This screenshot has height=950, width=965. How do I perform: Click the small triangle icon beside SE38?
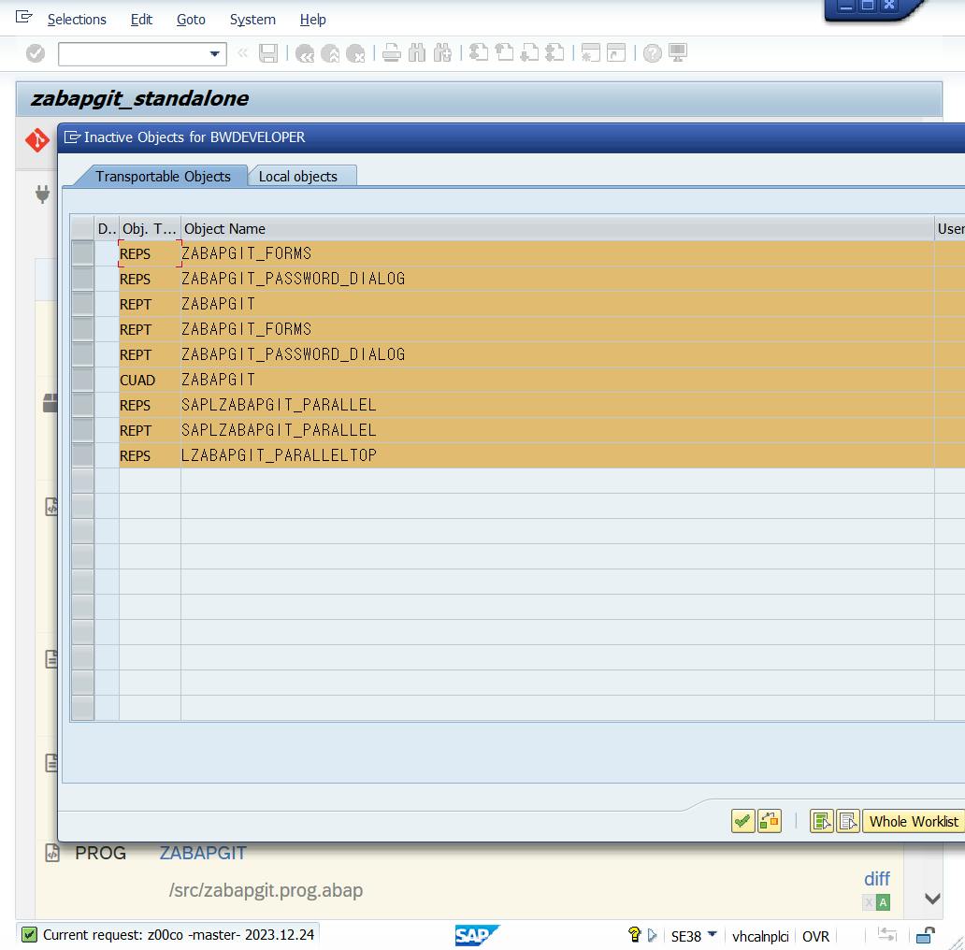[653, 935]
